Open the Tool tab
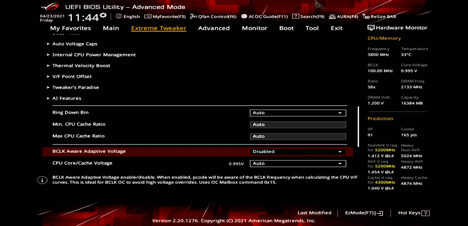The width and height of the screenshot is (468, 226). click(x=312, y=28)
